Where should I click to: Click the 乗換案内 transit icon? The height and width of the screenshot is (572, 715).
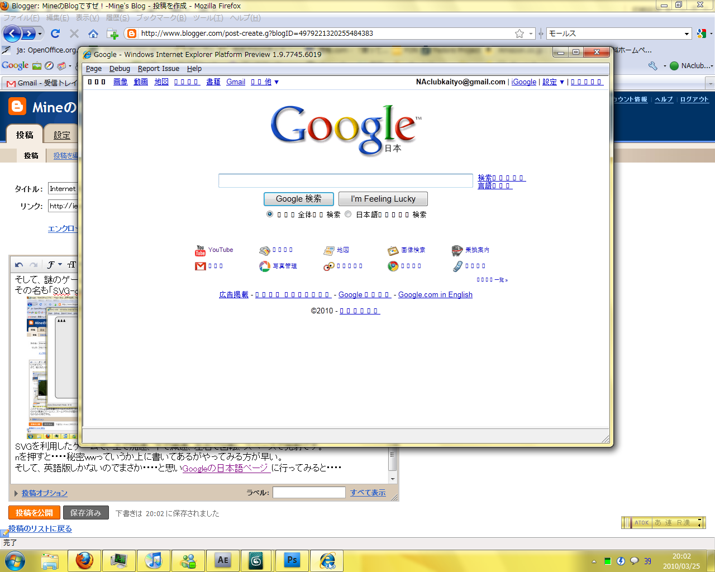pos(457,250)
